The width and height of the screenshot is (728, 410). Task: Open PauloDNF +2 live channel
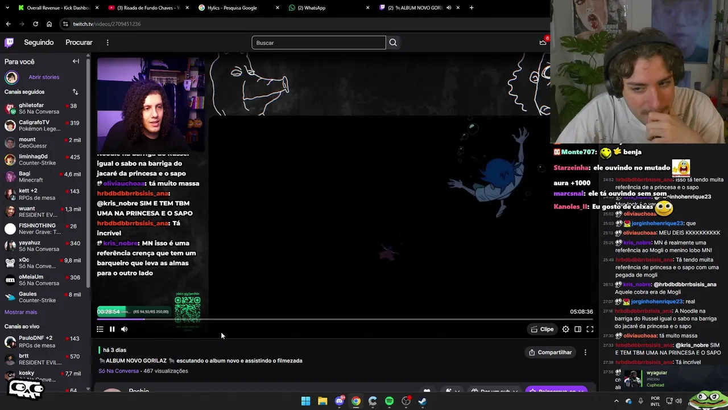pos(43,342)
